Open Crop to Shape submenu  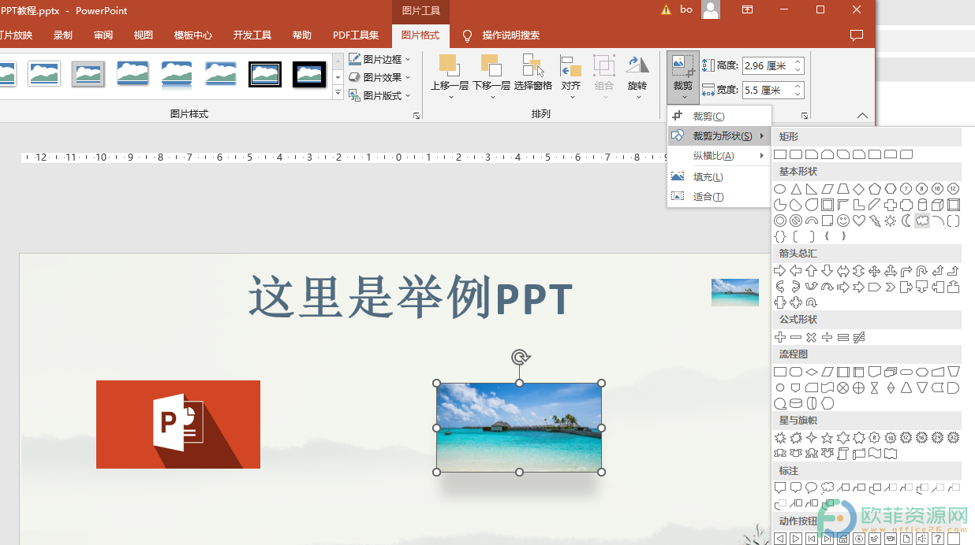click(719, 136)
